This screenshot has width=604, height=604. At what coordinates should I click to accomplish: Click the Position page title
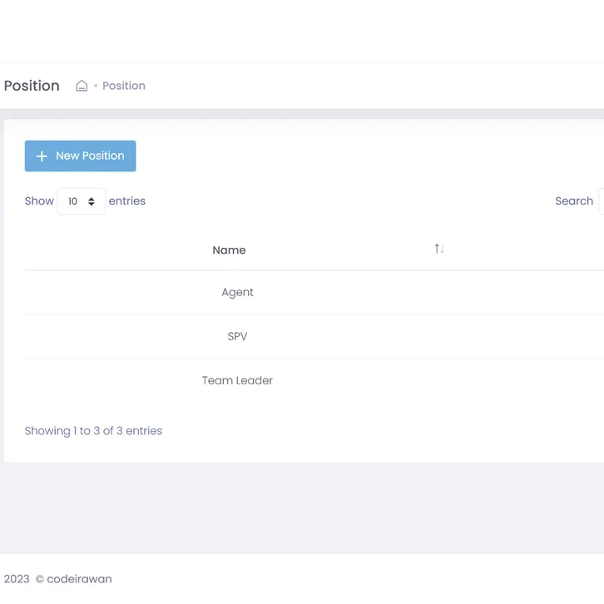pos(32,86)
